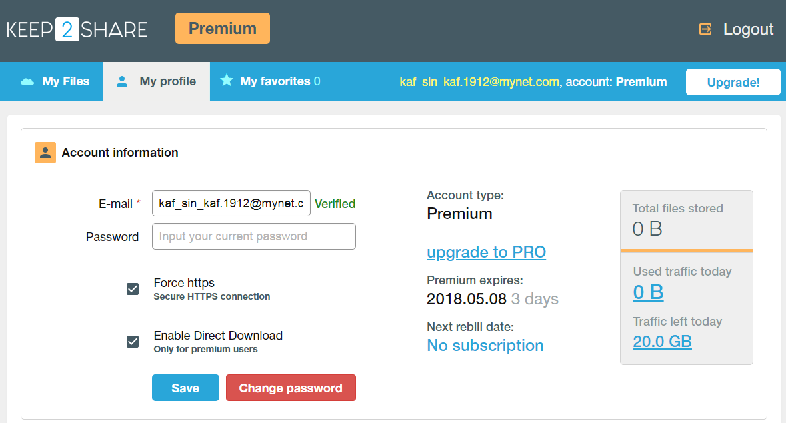Select the My profile tab
The height and width of the screenshot is (423, 786).
click(157, 81)
